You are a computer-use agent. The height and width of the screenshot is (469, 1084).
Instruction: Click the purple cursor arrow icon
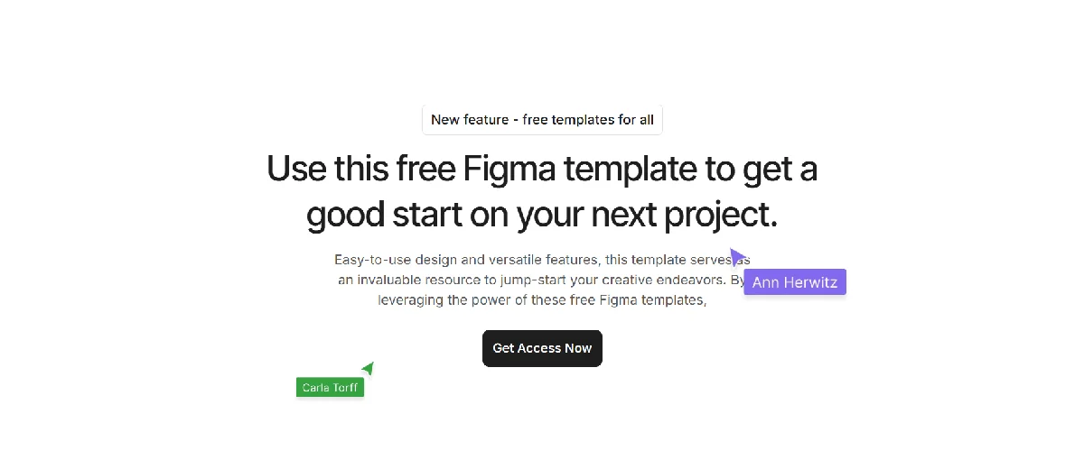coord(737,256)
